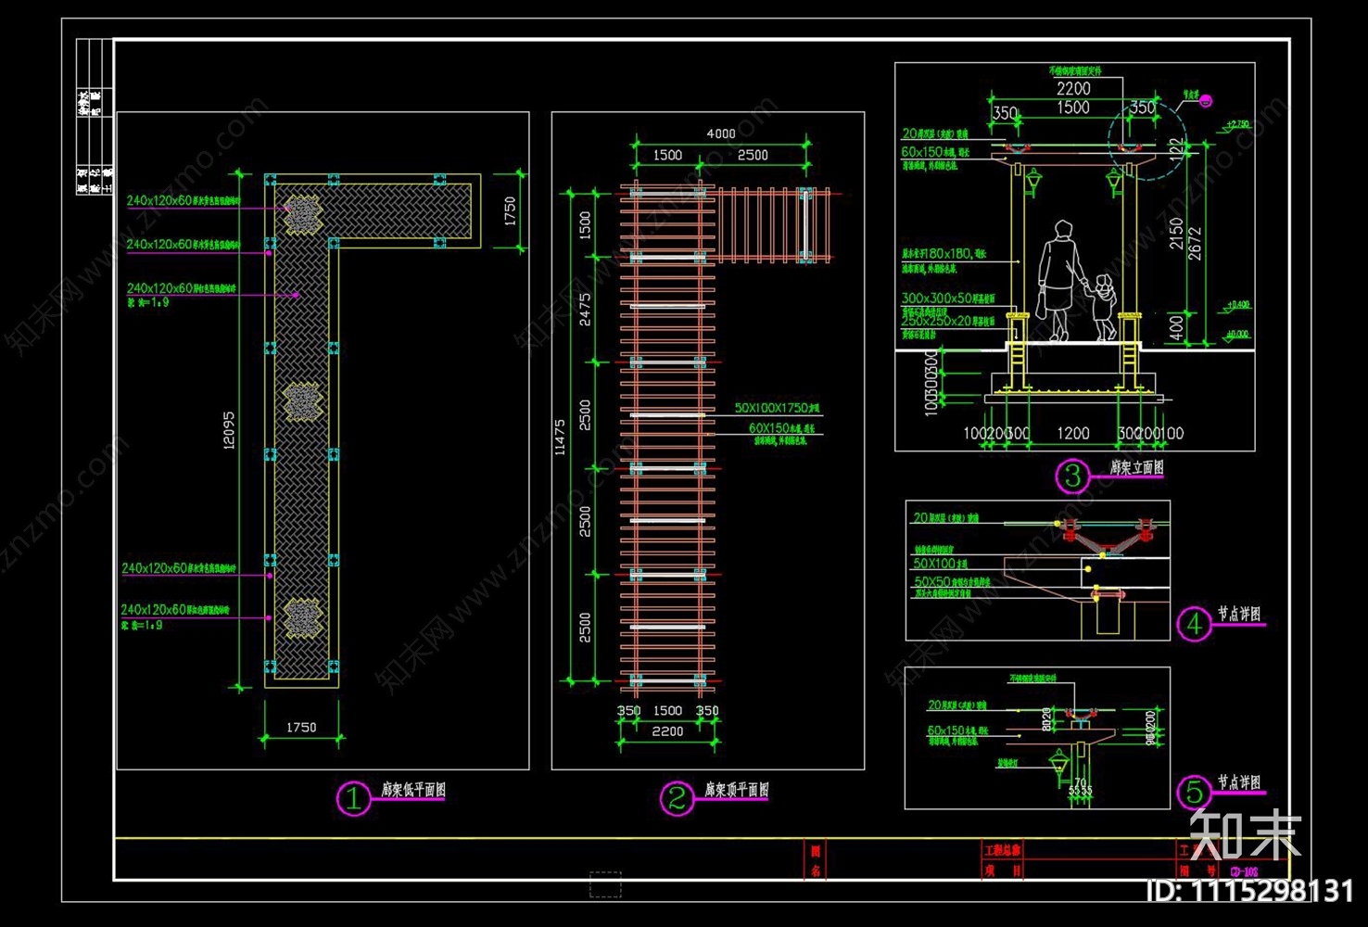Click the circled number 4 detail marker
Image resolution: width=1368 pixels, height=927 pixels.
pos(1195,625)
